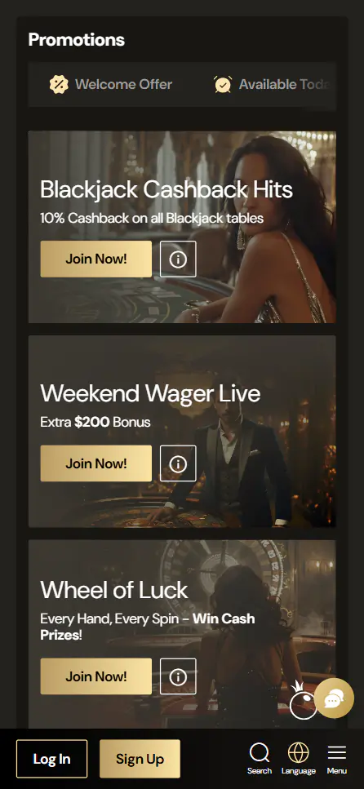
Task: Open info for Weekend Wager Live promotion
Action: click(x=178, y=463)
